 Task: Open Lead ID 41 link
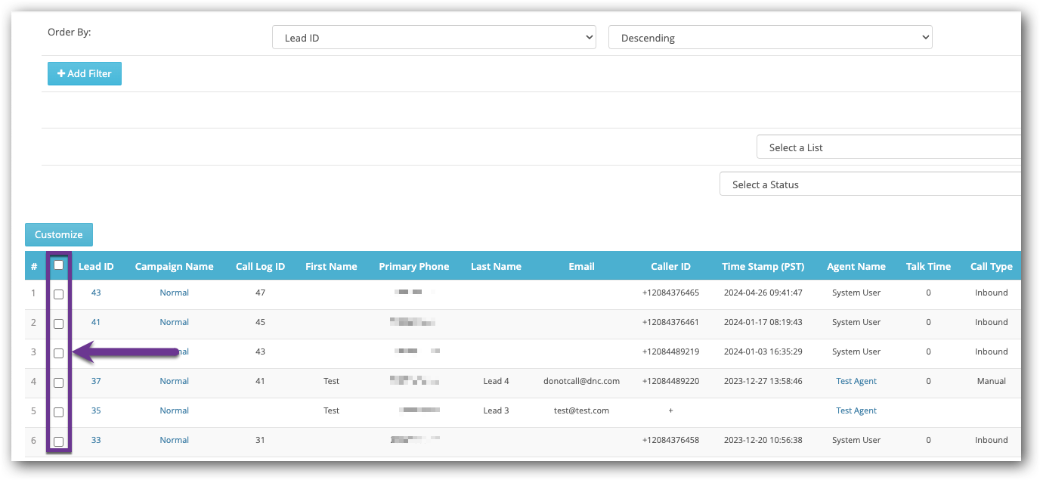96,322
